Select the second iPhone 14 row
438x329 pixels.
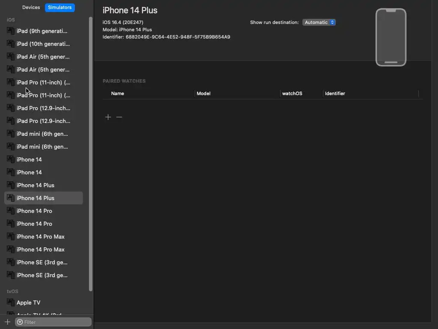tap(44, 172)
